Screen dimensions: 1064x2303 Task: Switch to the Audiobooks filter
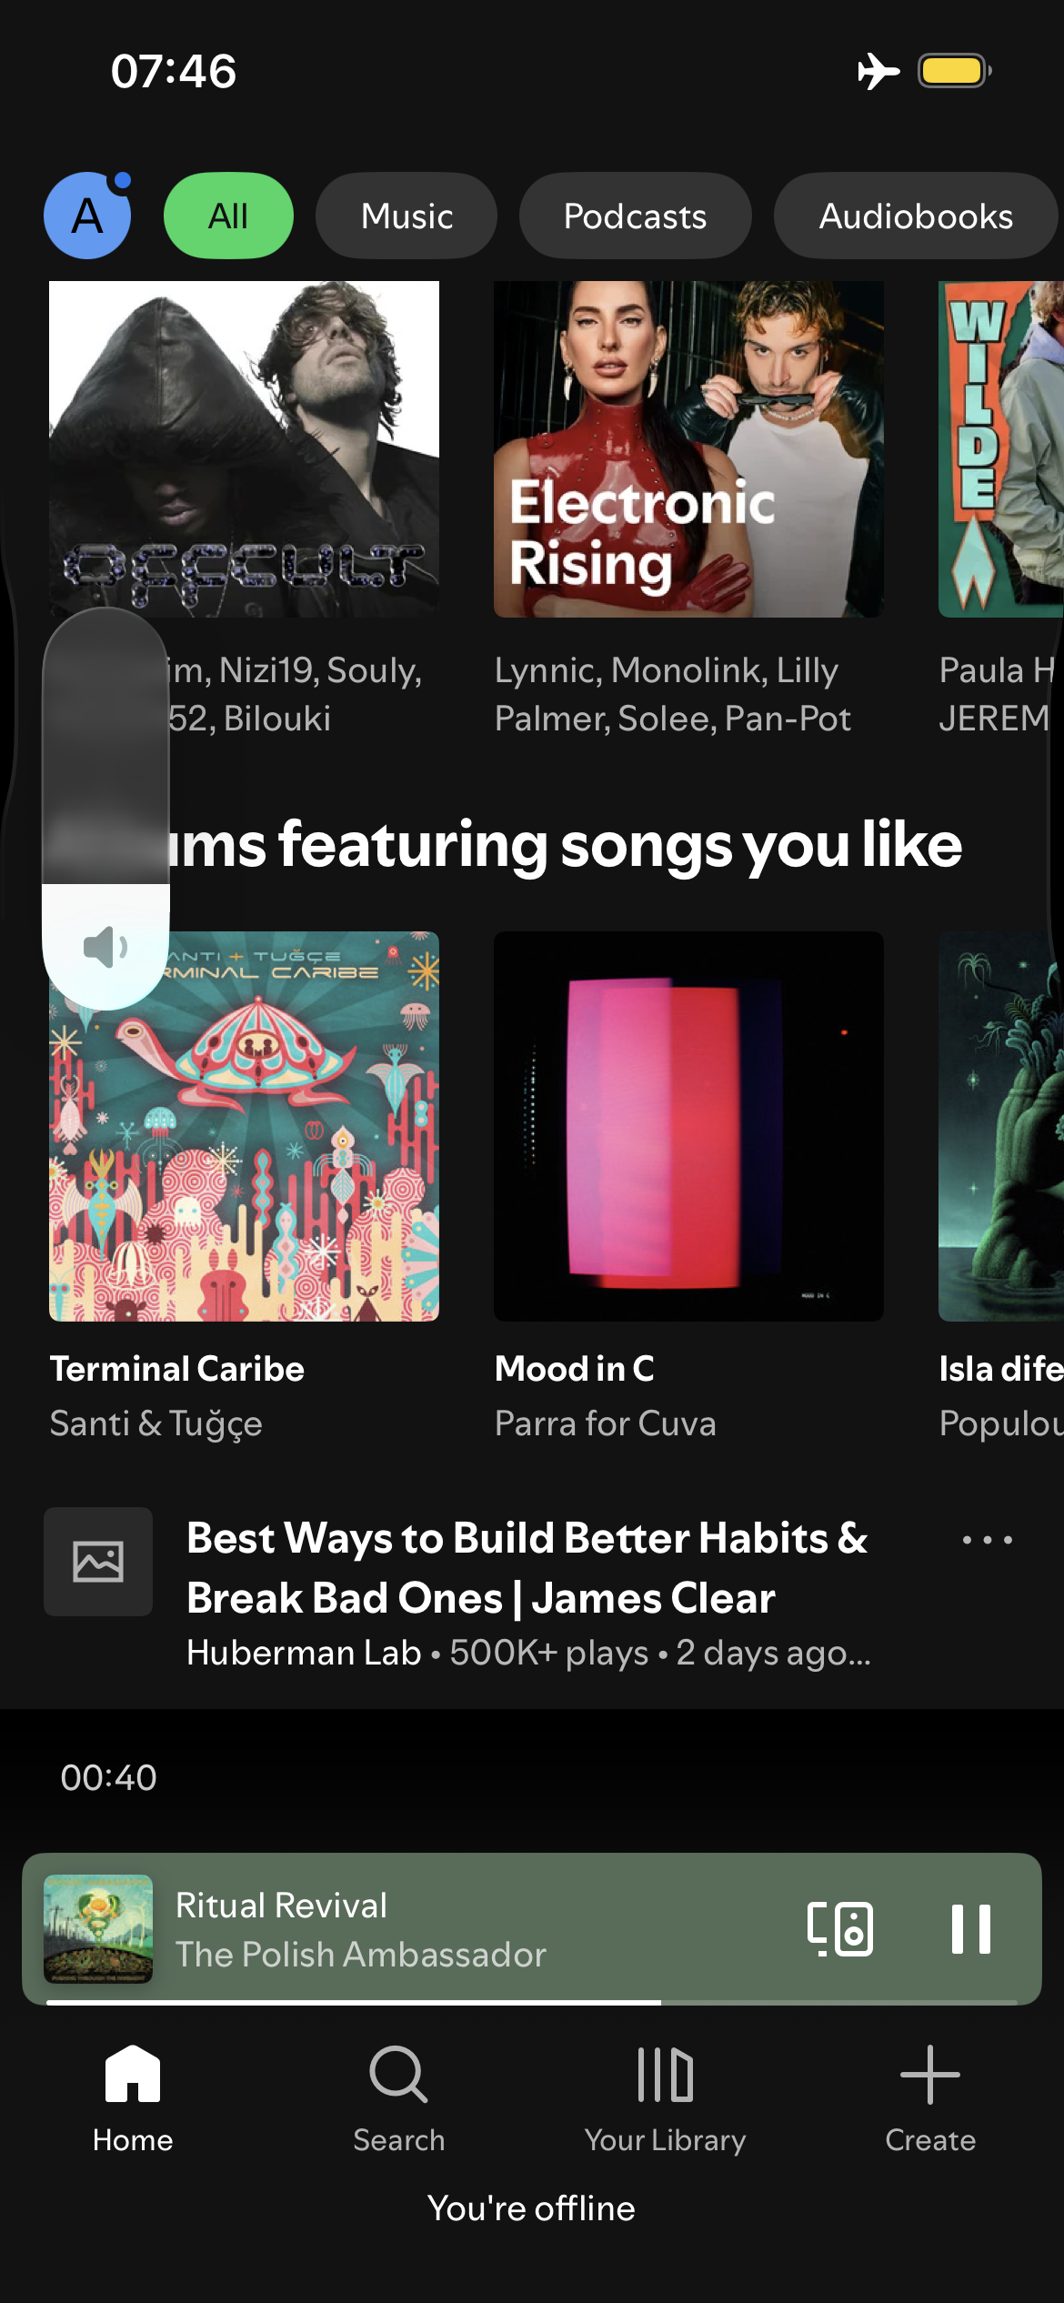pos(916,216)
